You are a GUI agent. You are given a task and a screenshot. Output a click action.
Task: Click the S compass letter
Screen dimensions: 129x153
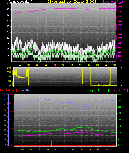pyautogui.click(x=121, y=77)
